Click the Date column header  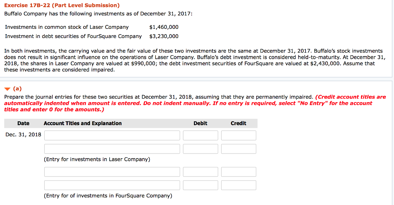[x=23, y=123]
